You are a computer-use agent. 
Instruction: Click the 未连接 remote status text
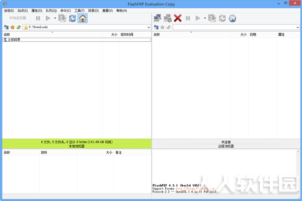[225, 142]
